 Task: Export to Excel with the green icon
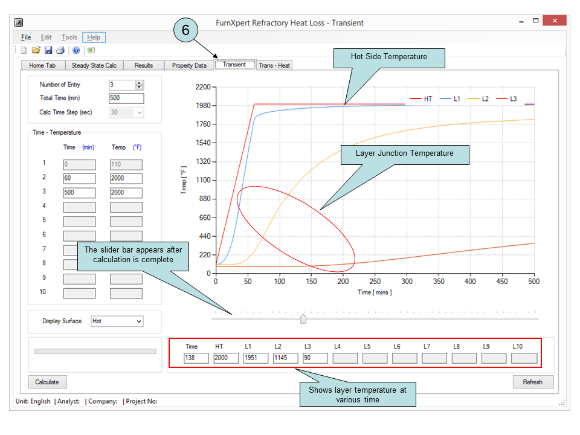coord(91,50)
